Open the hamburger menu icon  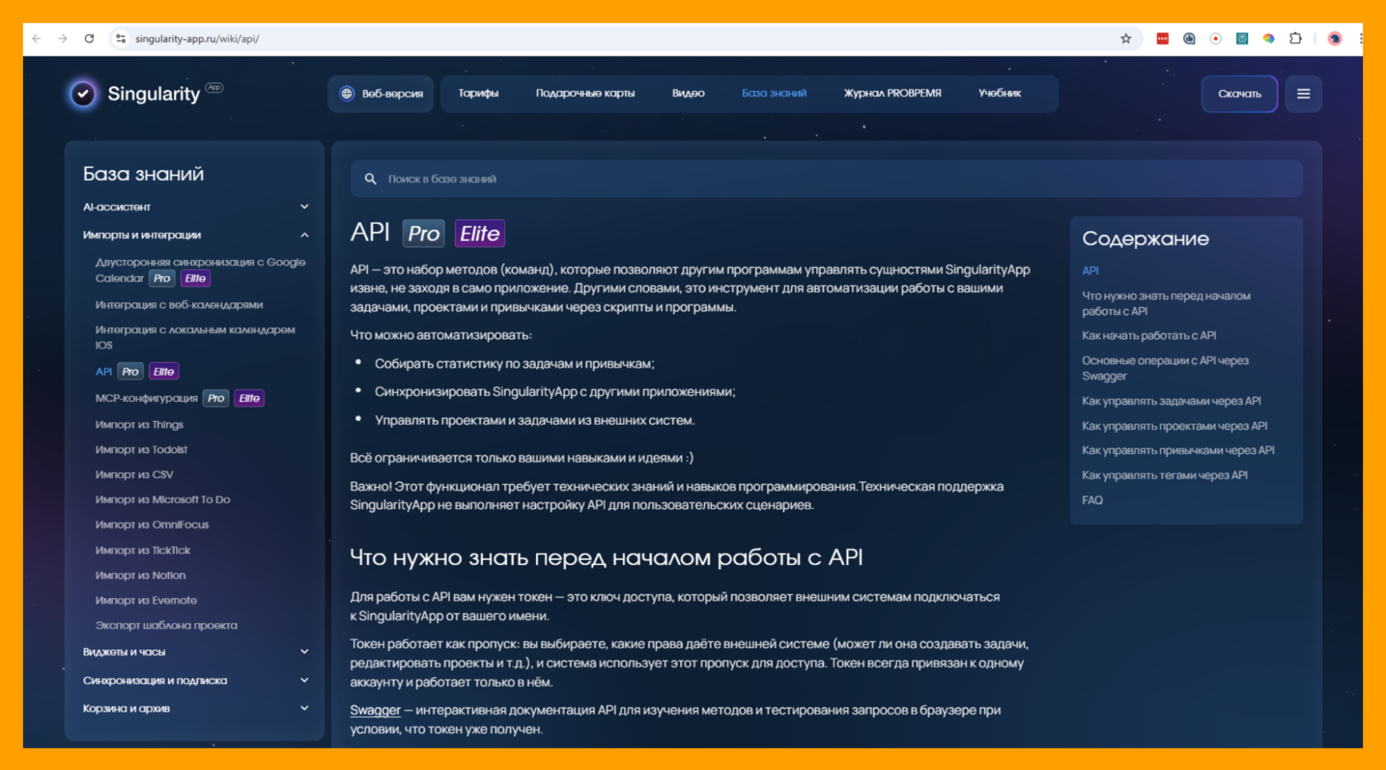tap(1303, 94)
